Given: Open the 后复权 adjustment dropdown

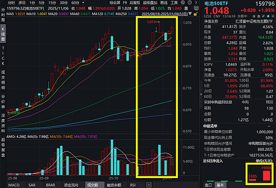Looking at the screenshot, I should click(x=135, y=2).
